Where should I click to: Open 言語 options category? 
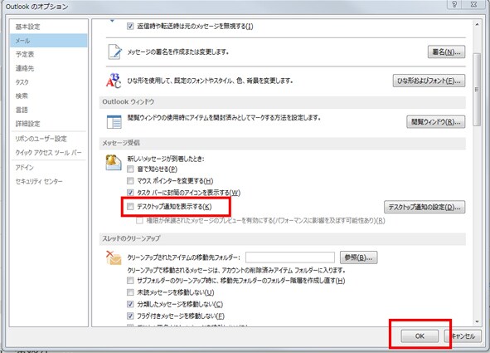[48, 110]
